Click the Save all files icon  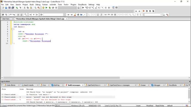[13, 8]
